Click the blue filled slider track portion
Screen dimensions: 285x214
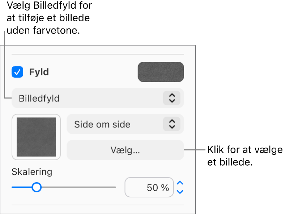tap(22, 187)
